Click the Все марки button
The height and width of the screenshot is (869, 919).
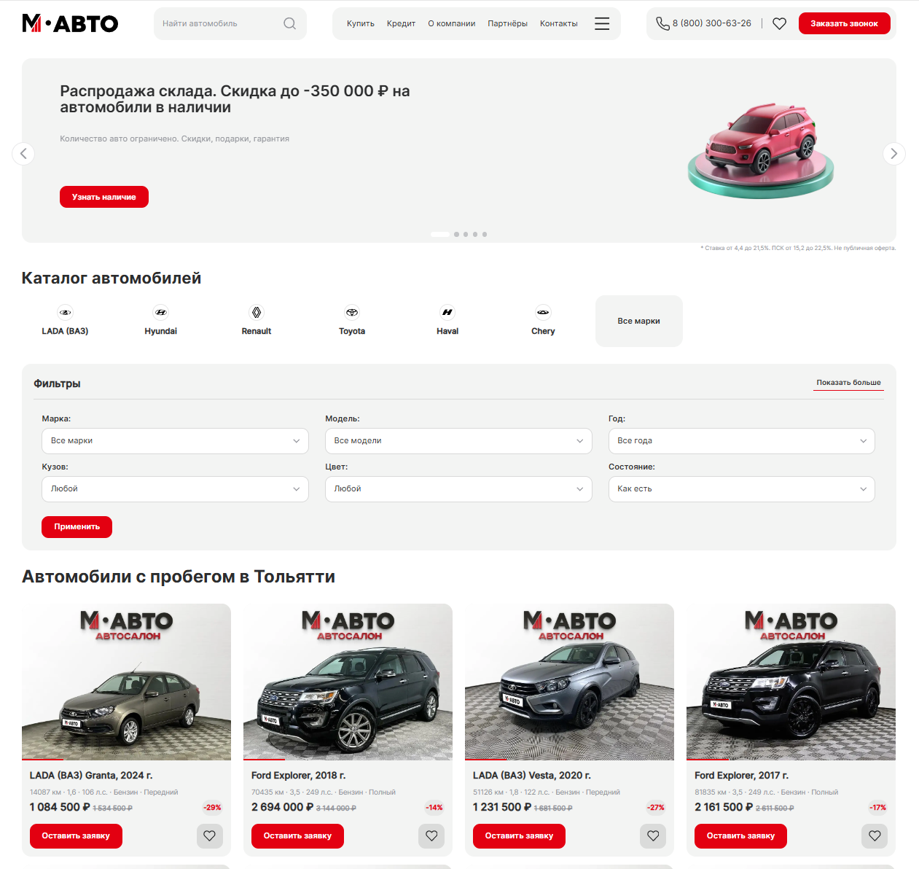pos(639,321)
